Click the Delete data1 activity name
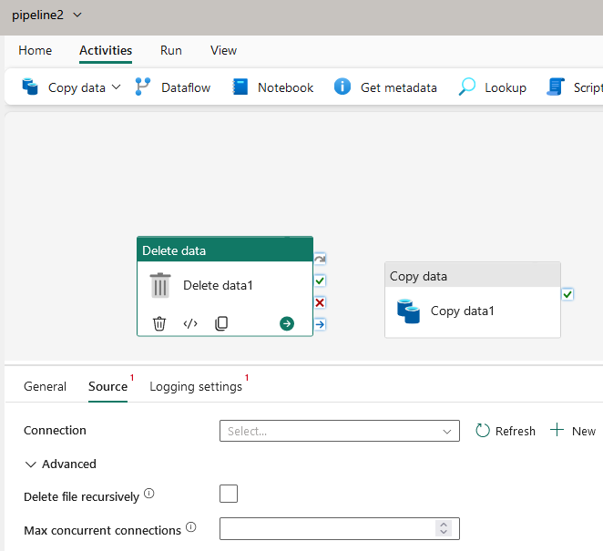This screenshot has height=551, width=603. click(x=218, y=285)
